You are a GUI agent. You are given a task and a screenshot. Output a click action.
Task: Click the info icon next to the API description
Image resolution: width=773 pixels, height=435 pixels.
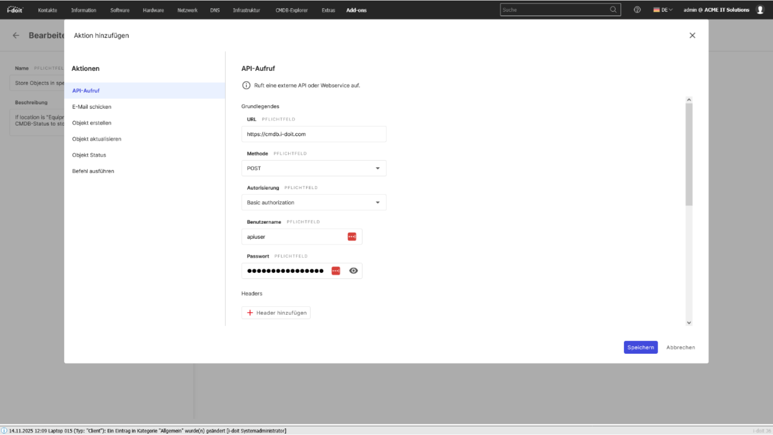(x=246, y=85)
